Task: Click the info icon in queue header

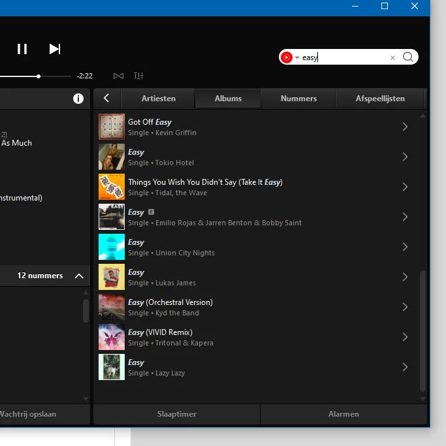Action: (x=78, y=99)
